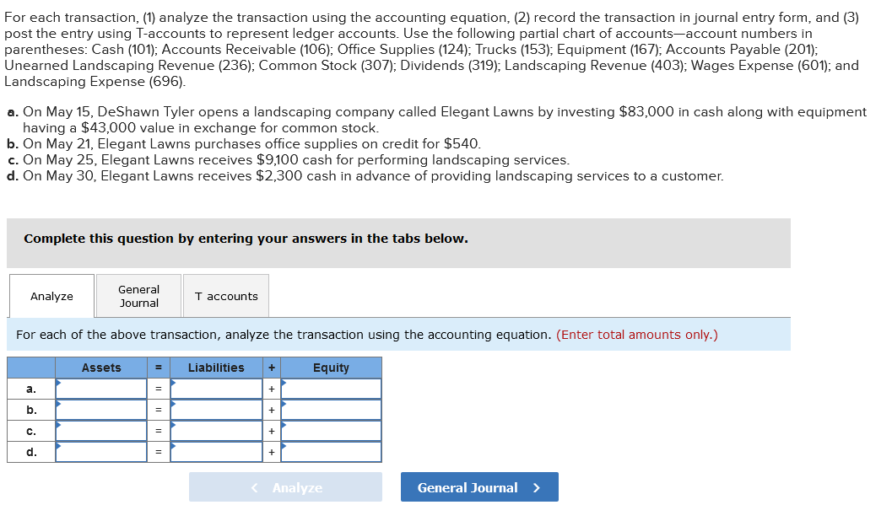Image resolution: width=892 pixels, height=521 pixels.
Task: Click the blue flag icon in row d Assets cell
Action: [59, 447]
